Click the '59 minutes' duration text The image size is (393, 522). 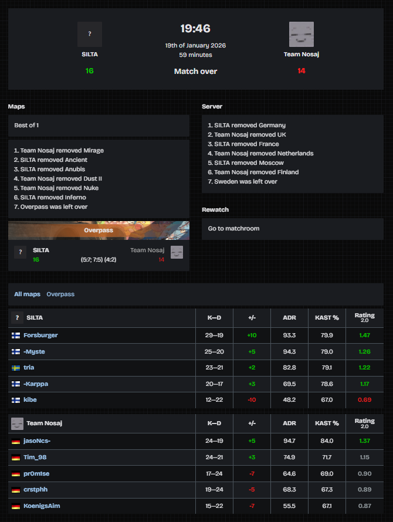click(195, 55)
